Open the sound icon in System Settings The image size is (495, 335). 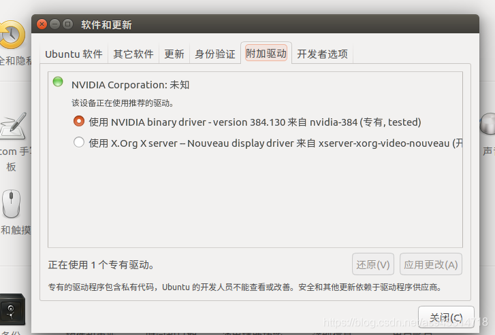[x=488, y=124]
